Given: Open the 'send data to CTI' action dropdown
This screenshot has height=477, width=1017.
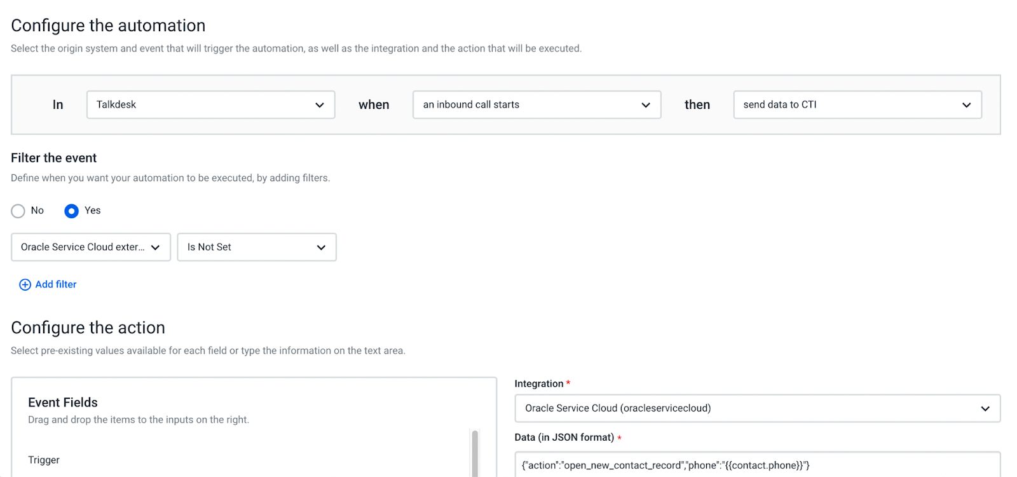Looking at the screenshot, I should [857, 105].
